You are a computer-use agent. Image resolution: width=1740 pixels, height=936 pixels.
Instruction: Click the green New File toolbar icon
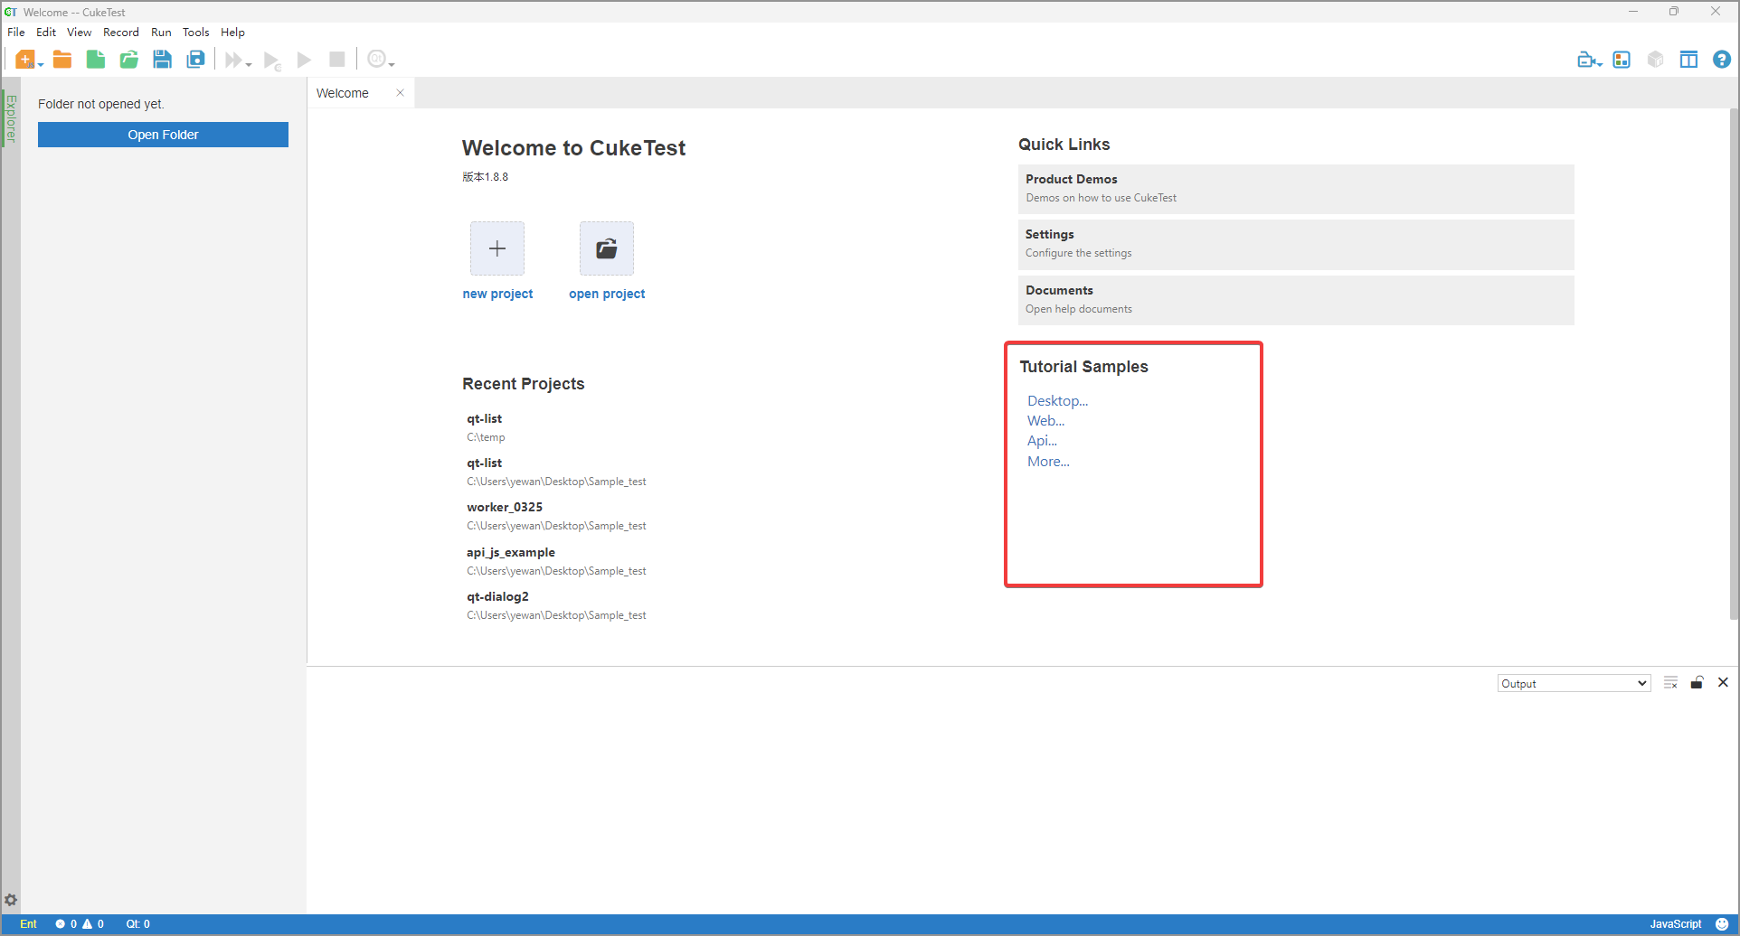pos(96,60)
